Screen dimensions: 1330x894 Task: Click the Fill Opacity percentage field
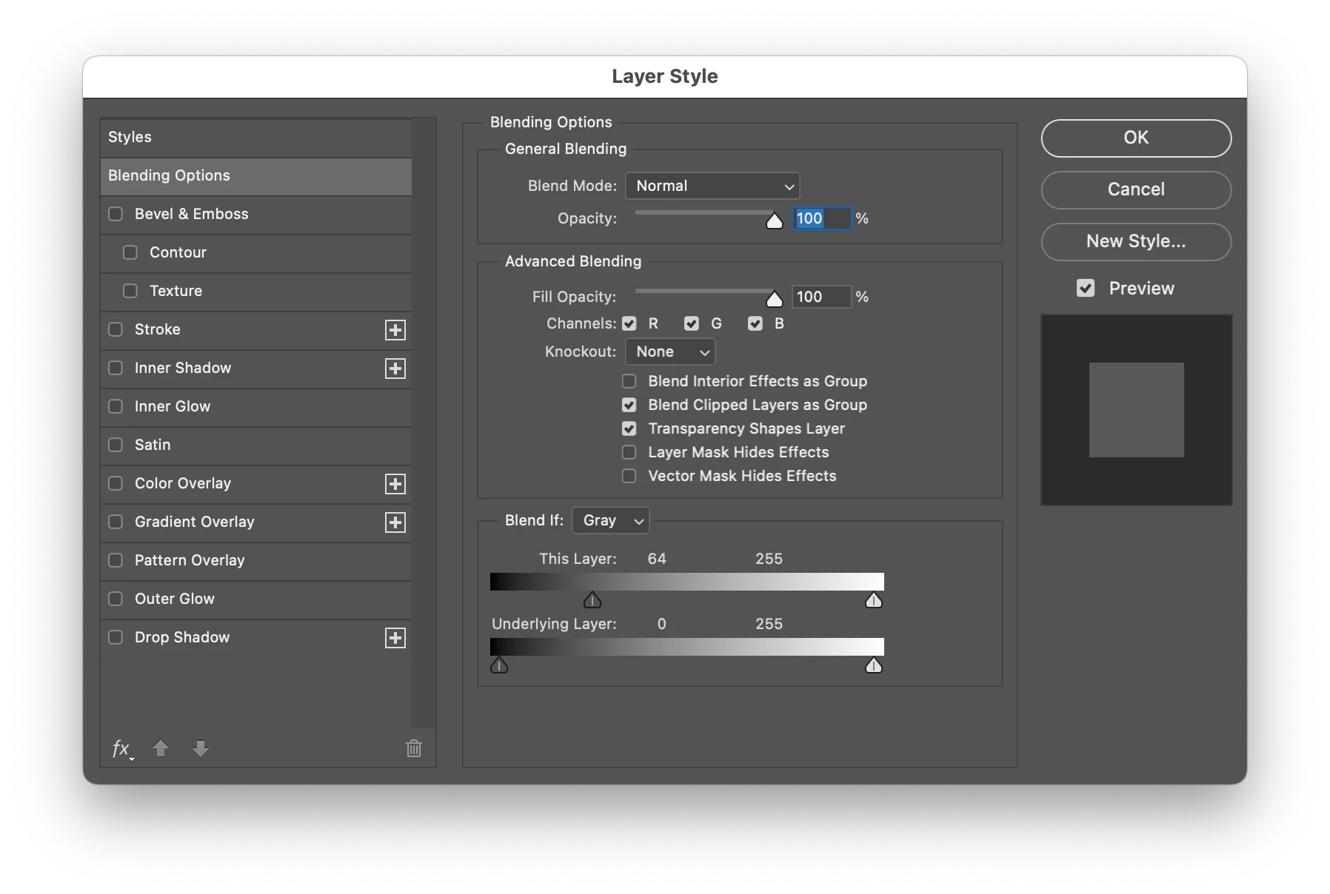pos(821,297)
